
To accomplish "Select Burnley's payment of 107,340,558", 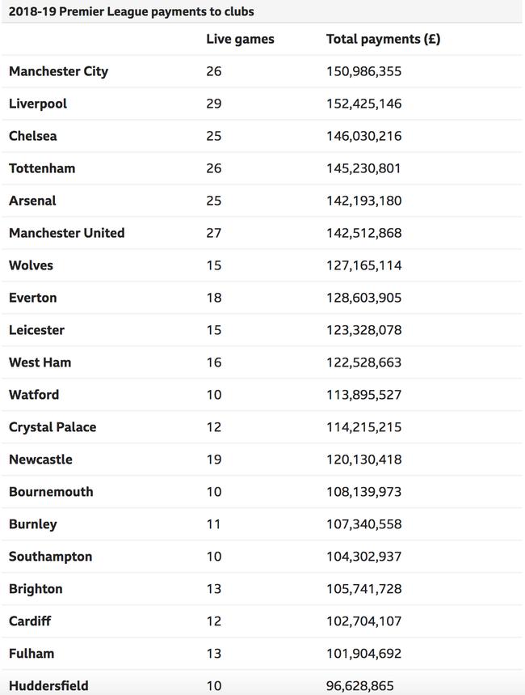I will (x=364, y=524).
